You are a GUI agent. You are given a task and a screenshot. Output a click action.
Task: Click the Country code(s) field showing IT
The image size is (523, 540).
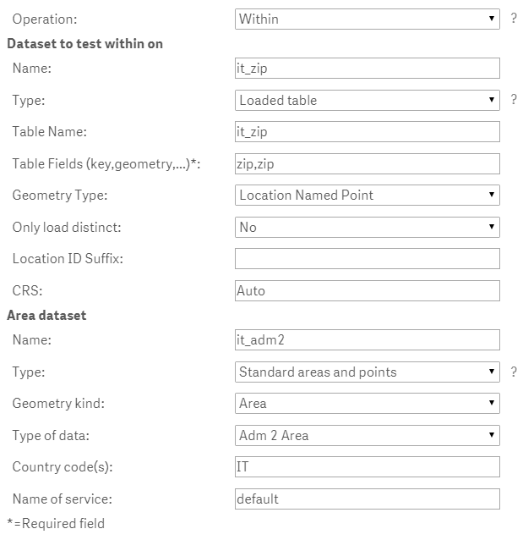(x=367, y=466)
